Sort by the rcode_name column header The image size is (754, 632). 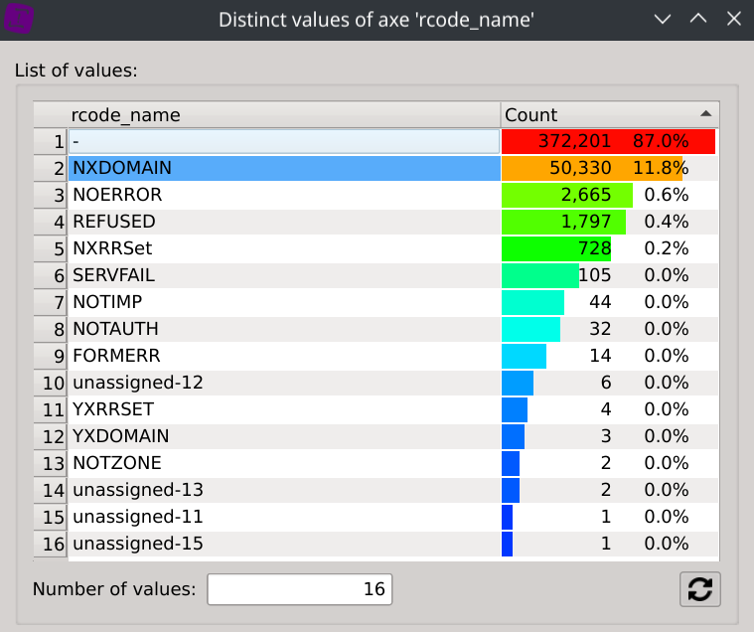point(283,114)
